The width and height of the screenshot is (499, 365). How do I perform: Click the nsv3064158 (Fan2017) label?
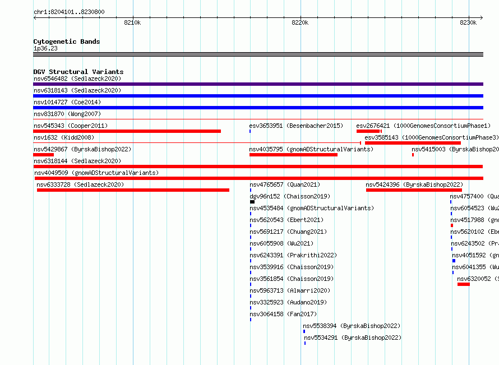click(283, 314)
